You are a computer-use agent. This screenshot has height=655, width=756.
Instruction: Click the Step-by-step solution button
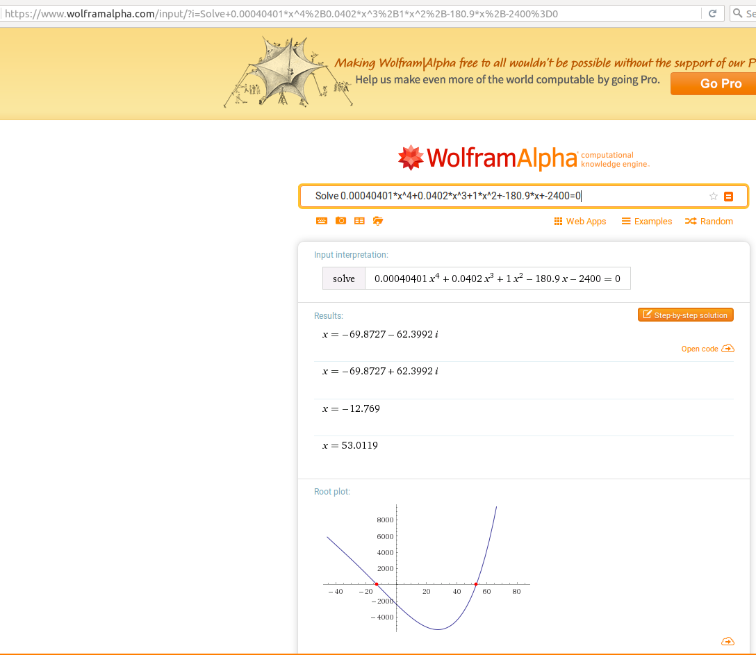coord(686,315)
